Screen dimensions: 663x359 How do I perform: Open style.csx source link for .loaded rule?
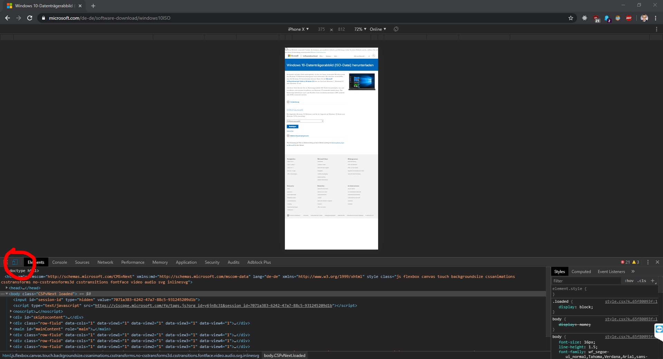(x=631, y=301)
